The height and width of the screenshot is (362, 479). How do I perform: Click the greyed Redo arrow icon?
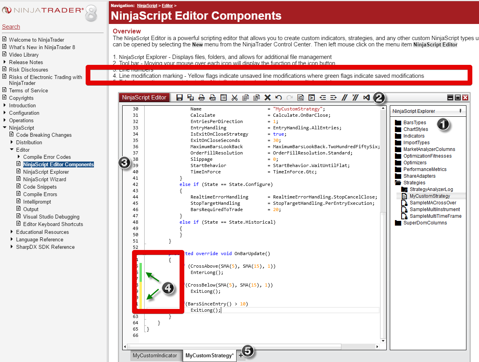coord(290,97)
